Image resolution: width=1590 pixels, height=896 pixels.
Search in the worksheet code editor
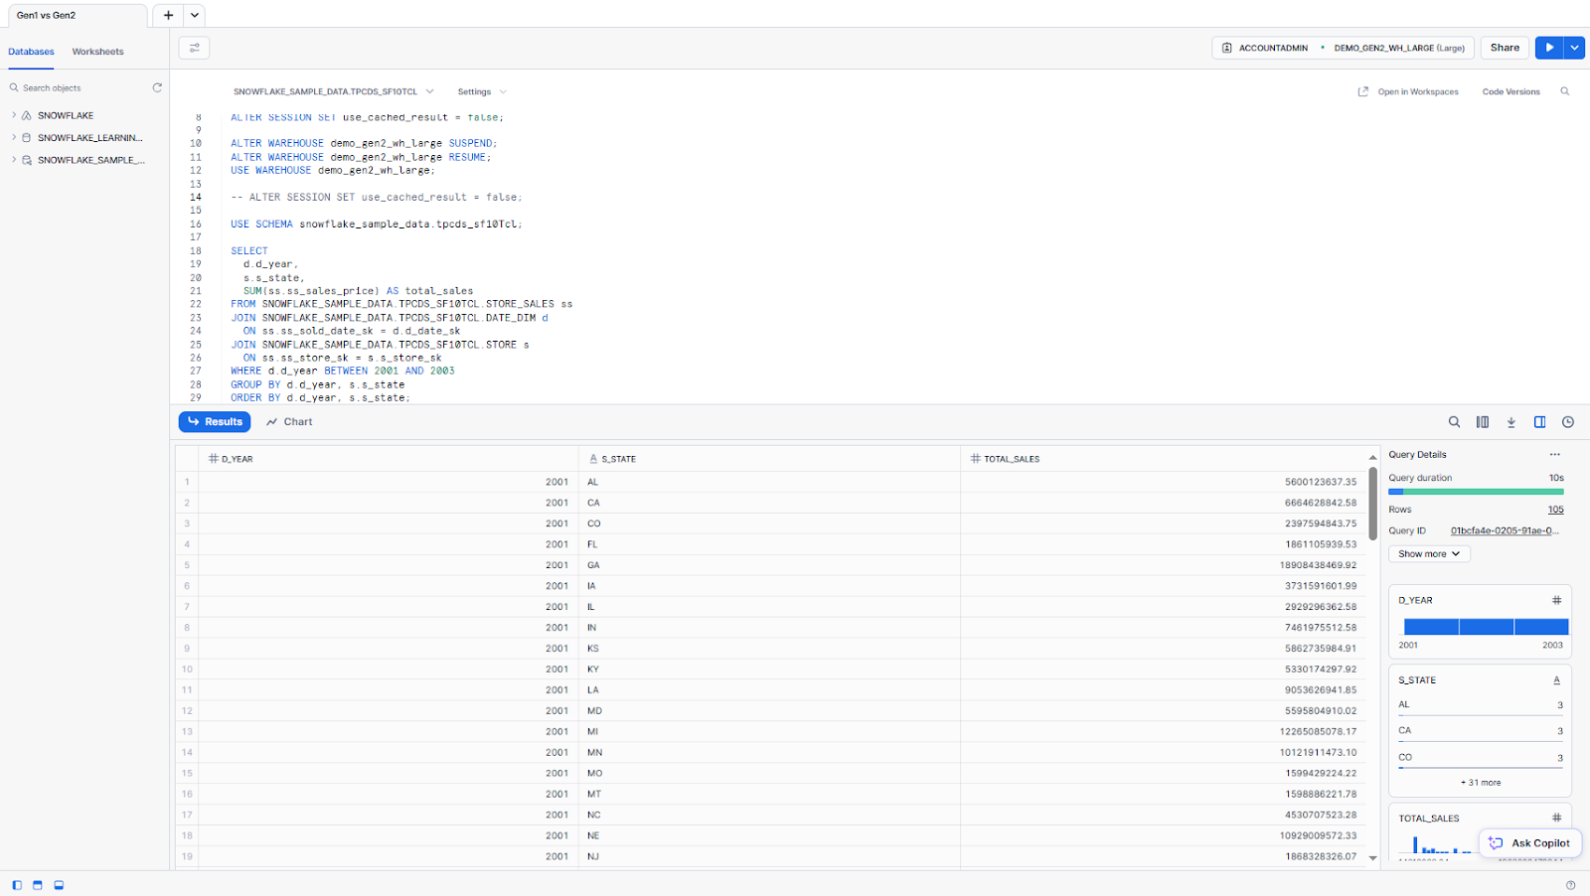[x=1564, y=91]
